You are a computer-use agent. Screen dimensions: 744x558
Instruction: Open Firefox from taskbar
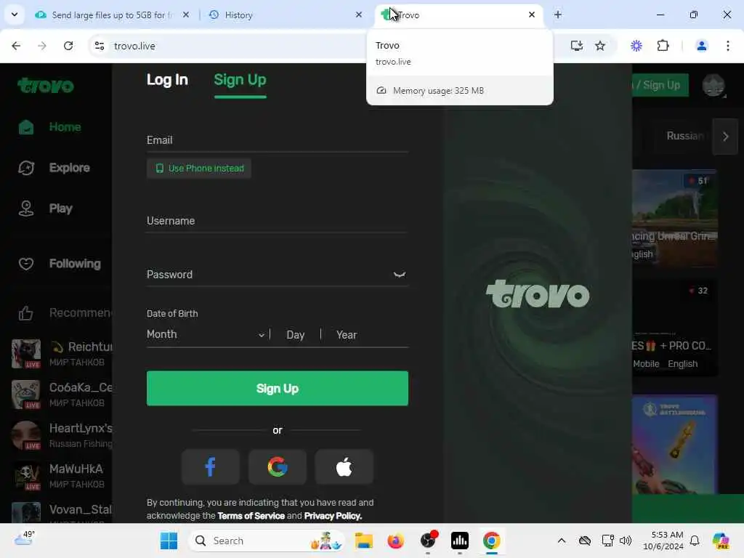(x=395, y=541)
